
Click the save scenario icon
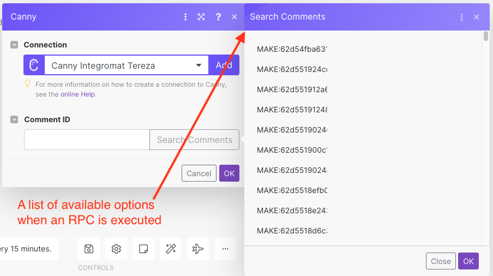[x=89, y=249]
